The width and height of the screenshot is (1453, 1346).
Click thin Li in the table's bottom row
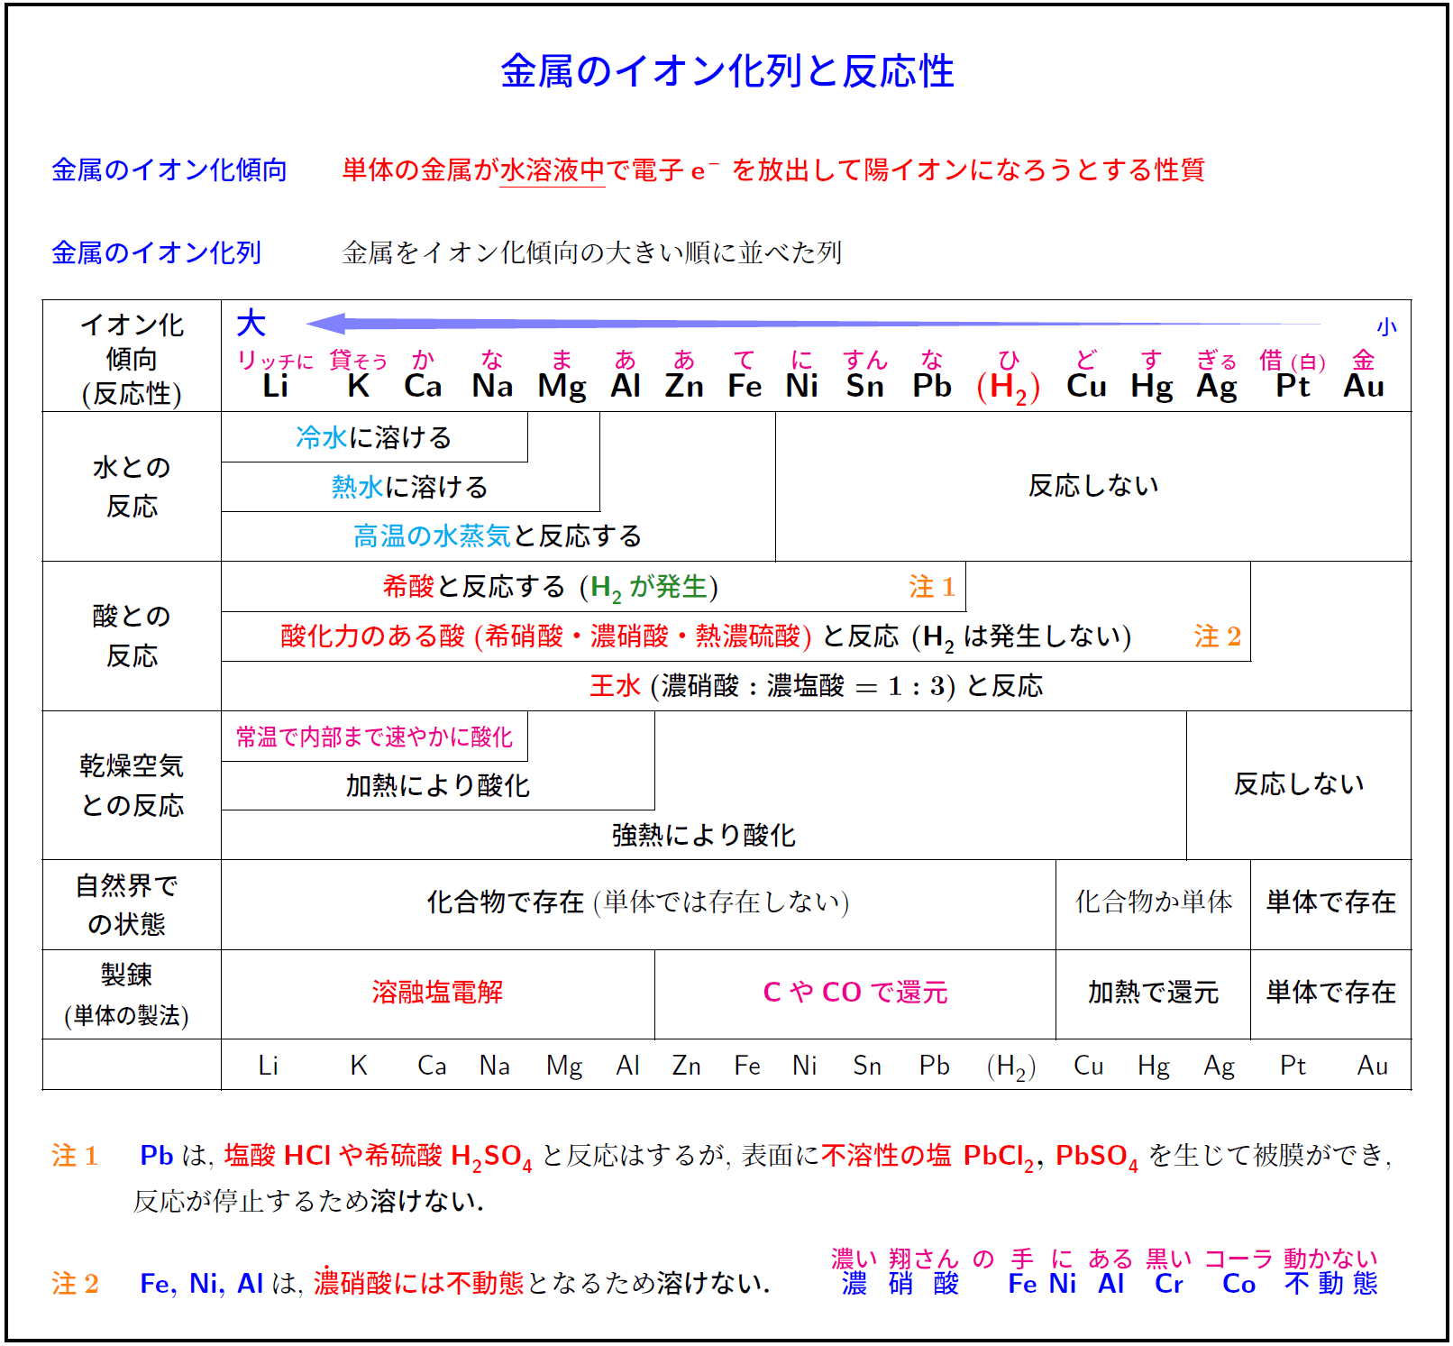coord(268,1066)
